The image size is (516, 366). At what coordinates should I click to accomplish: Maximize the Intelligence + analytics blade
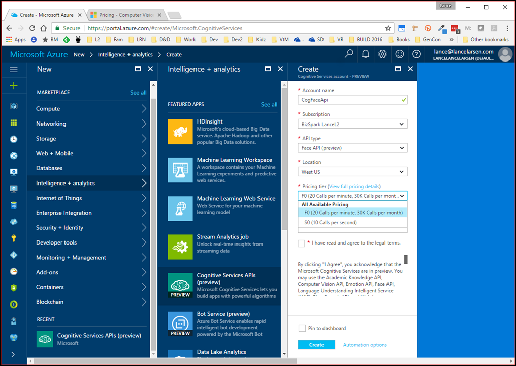pos(268,69)
